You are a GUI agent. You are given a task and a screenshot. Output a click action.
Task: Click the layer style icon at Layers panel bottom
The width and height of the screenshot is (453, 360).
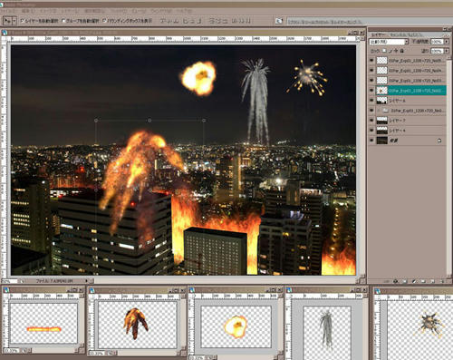(396, 281)
